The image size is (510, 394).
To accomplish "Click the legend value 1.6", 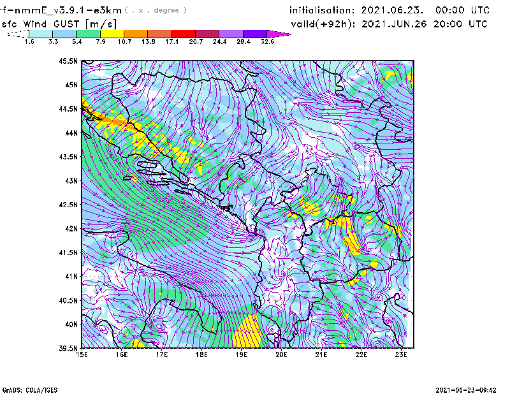I will tap(29, 41).
